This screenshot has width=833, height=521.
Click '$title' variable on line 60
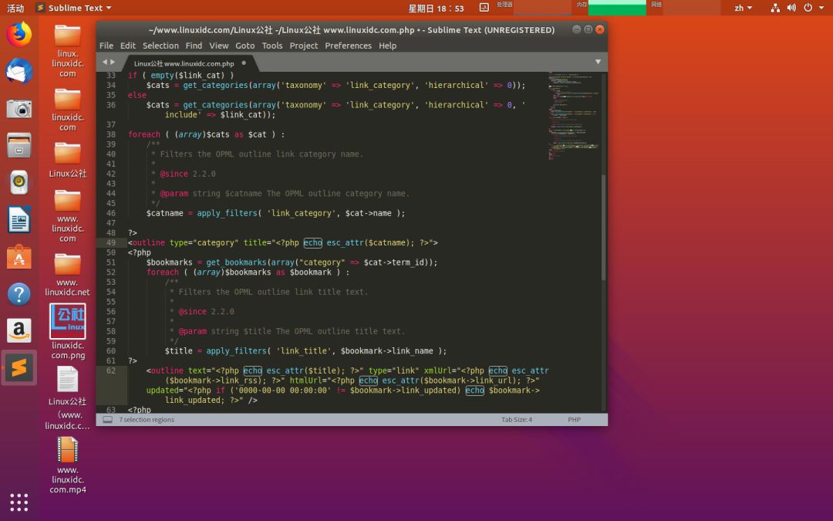178,351
